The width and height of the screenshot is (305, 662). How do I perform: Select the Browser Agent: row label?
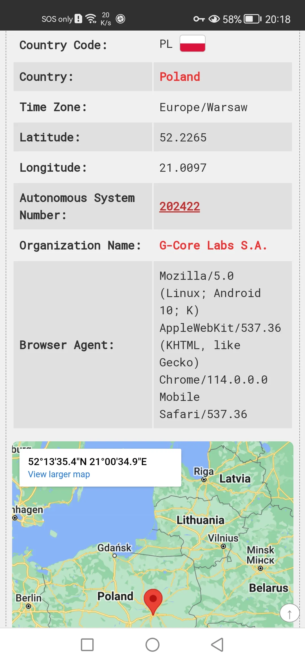pyautogui.click(x=67, y=345)
